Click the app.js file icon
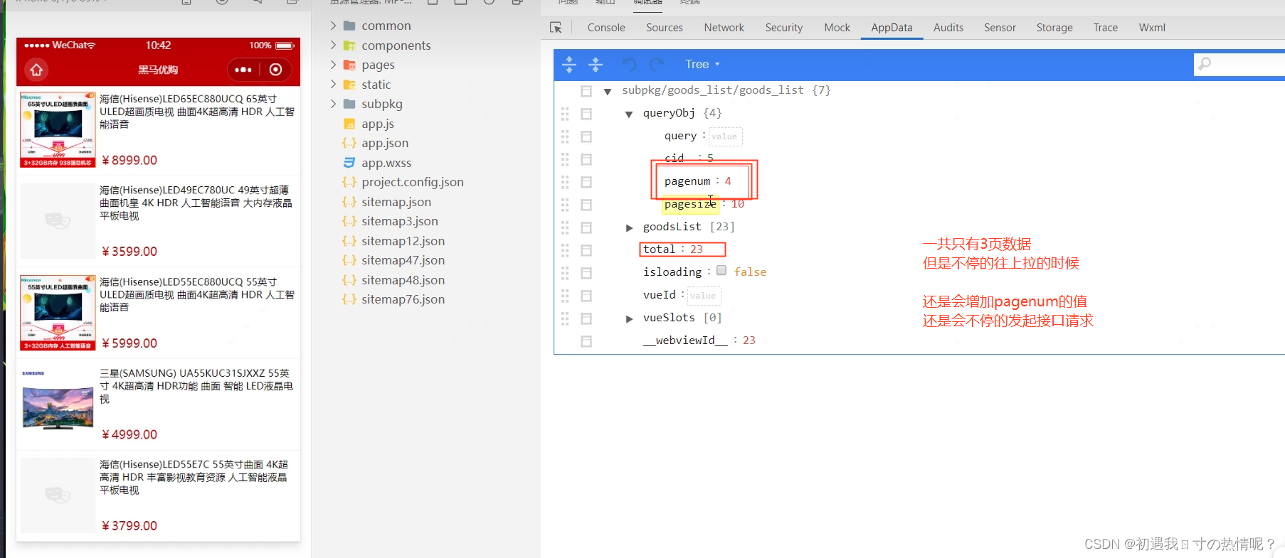1285x558 pixels. (349, 124)
